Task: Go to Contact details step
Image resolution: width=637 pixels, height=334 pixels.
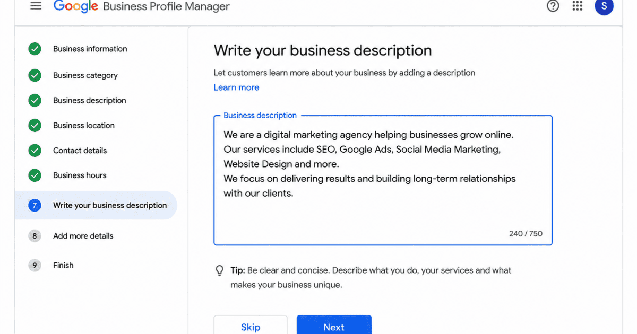Action: pyautogui.click(x=80, y=151)
